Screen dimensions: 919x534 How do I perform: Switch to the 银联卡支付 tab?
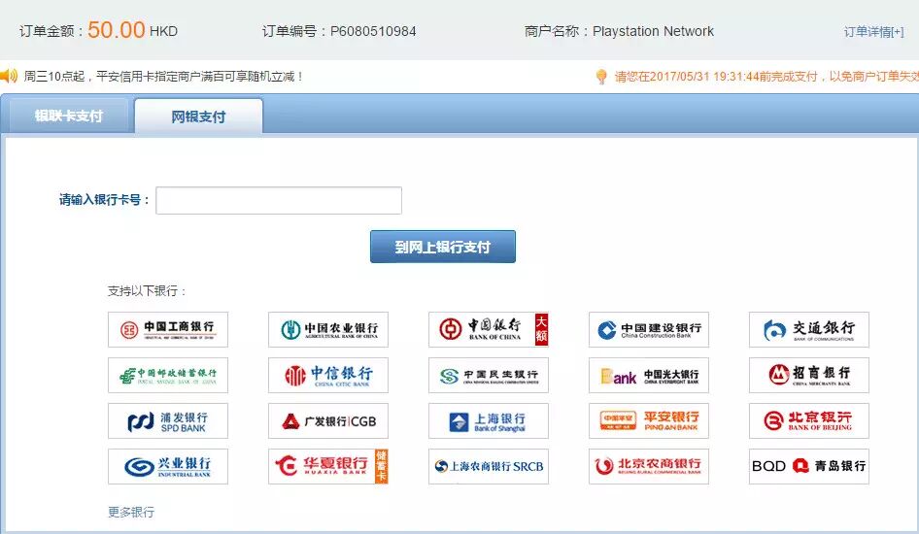(69, 116)
